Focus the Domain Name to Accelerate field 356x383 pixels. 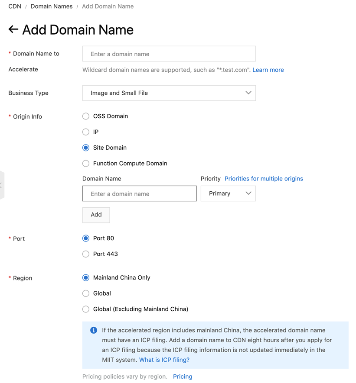pyautogui.click(x=169, y=54)
